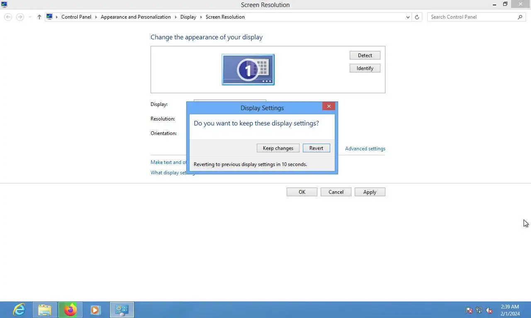
Task: Click the 'Change the appearance of your display' heading
Action: [x=207, y=37]
